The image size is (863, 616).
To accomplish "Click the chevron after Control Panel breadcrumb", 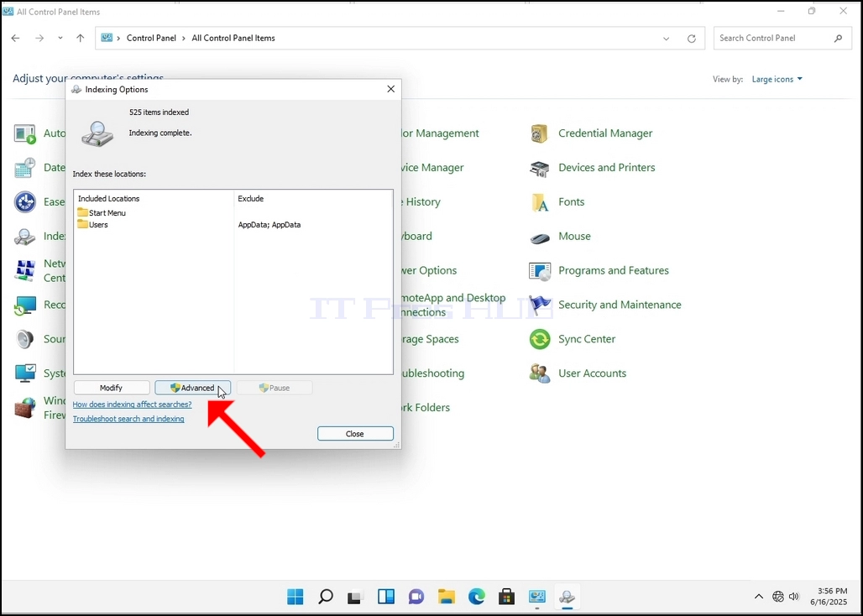I will point(184,38).
